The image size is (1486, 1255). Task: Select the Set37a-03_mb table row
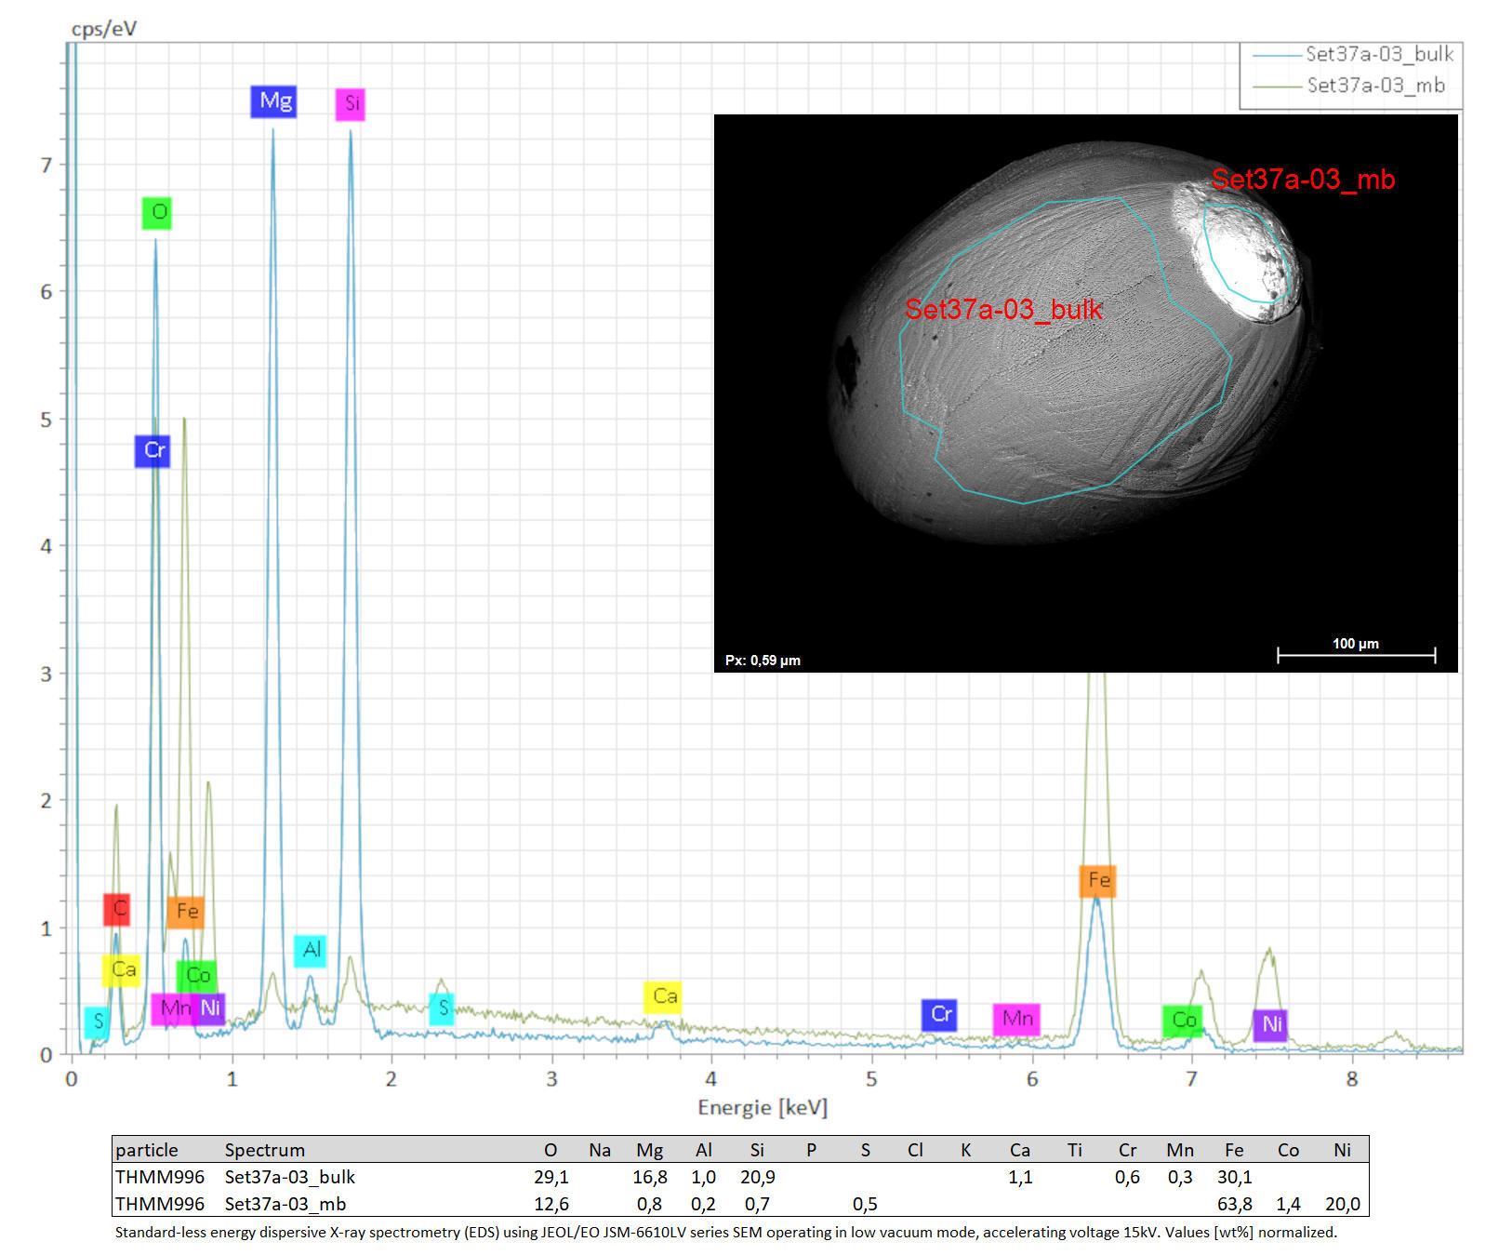pos(740,1204)
